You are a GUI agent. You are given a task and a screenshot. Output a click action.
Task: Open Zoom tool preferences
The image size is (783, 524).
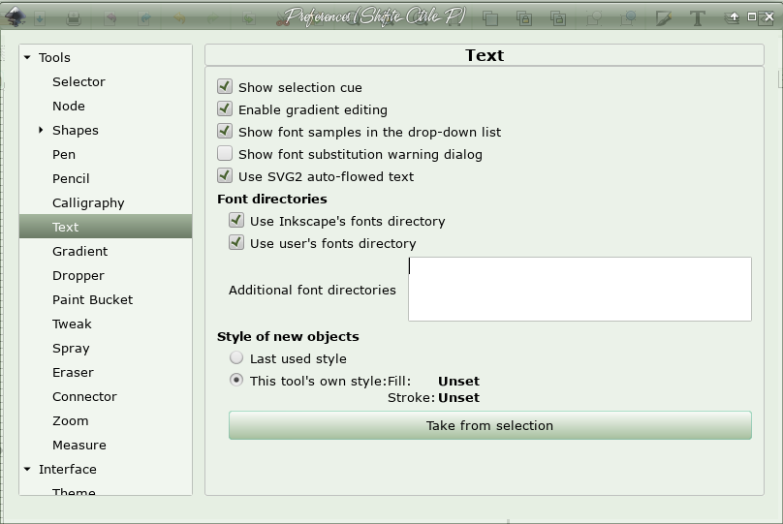click(71, 420)
